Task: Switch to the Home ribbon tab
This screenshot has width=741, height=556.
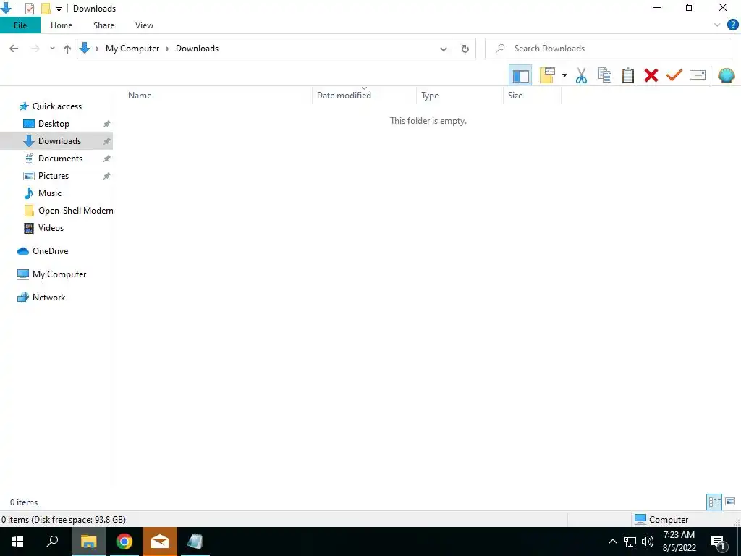Action: [x=62, y=25]
